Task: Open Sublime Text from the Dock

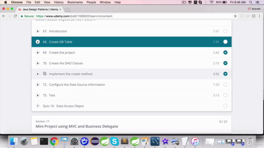Action: (125, 141)
